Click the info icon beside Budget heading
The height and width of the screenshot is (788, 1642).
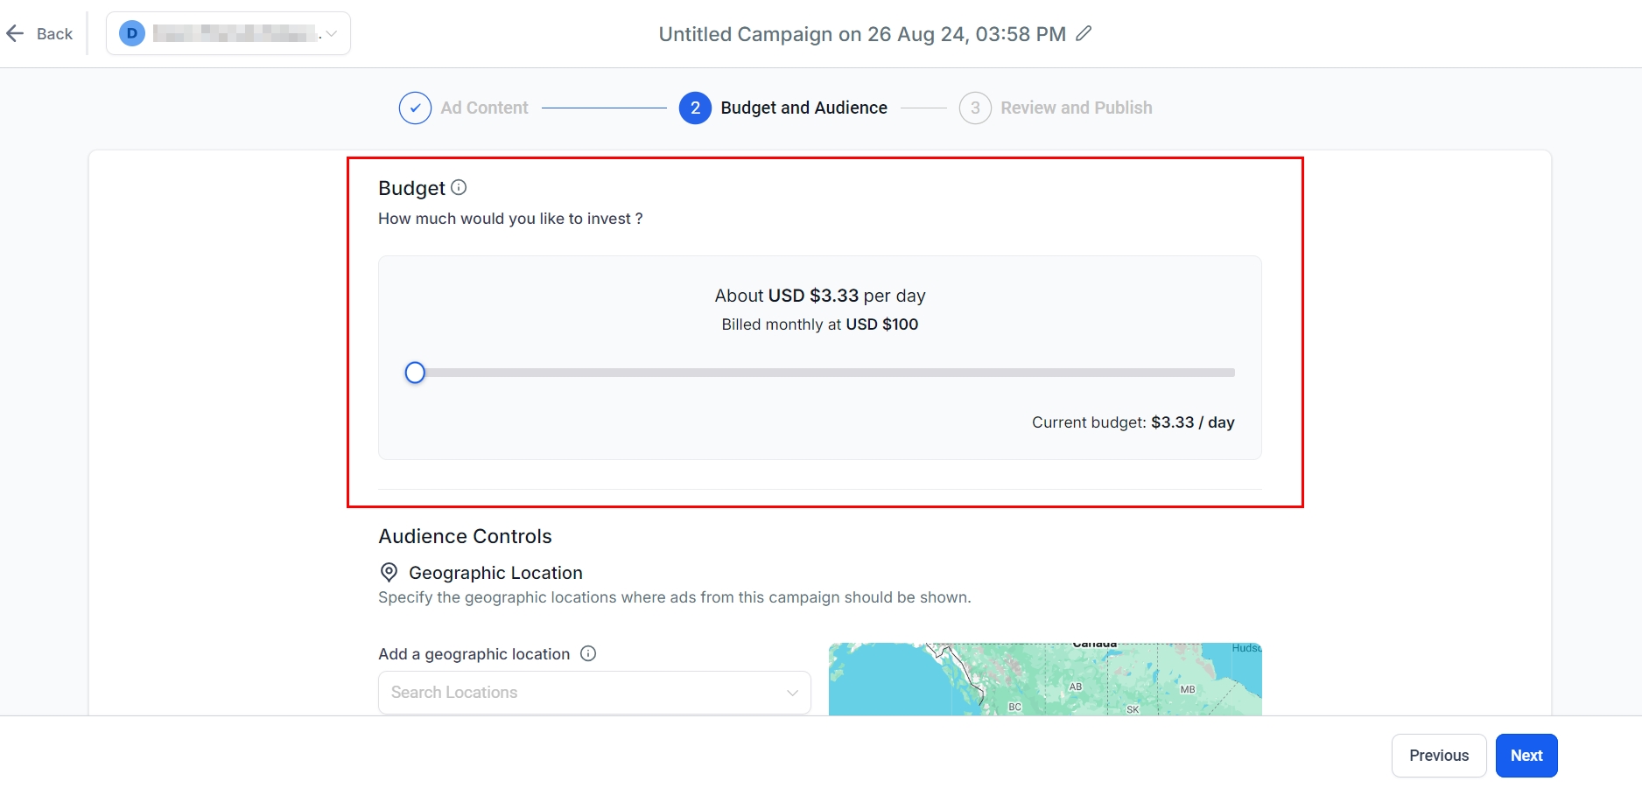coord(459,187)
